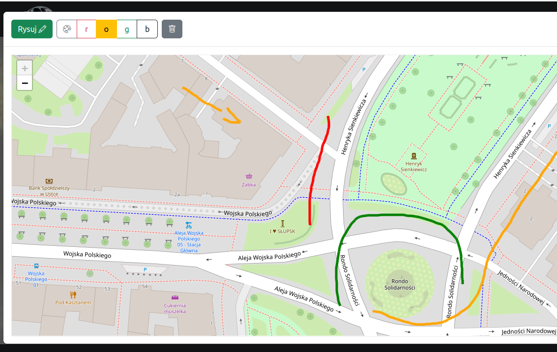Select the orange 'o' color option
Screen dimensions: 557x352
pyautogui.click(x=106, y=29)
